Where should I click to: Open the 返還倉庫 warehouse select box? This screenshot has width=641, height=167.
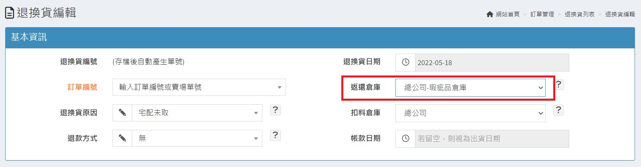(470, 87)
